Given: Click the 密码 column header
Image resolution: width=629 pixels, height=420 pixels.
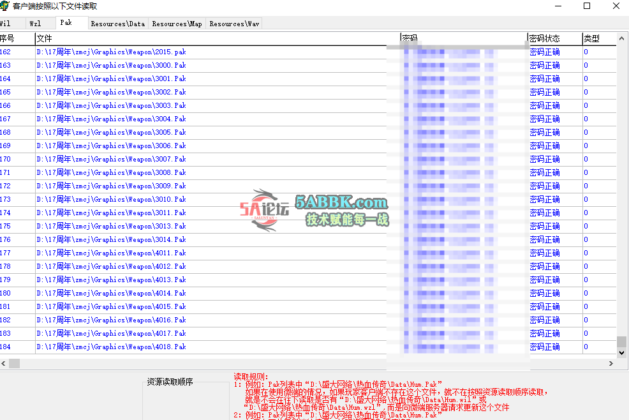Looking at the screenshot, I should (x=464, y=38).
